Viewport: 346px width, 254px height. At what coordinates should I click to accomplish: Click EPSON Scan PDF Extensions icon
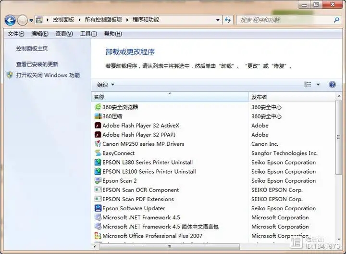(x=98, y=199)
